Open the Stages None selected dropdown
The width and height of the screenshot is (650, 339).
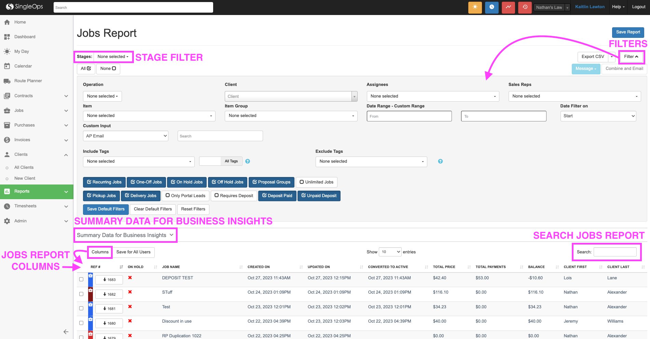click(113, 57)
